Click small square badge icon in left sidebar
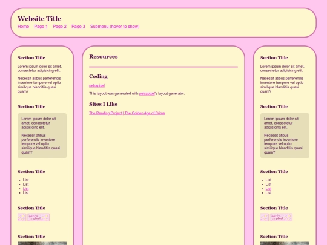 pyautogui.click(x=22, y=217)
